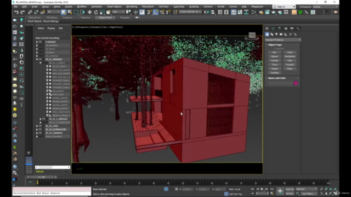Open the Hierarchy panel tab

click(x=279, y=28)
